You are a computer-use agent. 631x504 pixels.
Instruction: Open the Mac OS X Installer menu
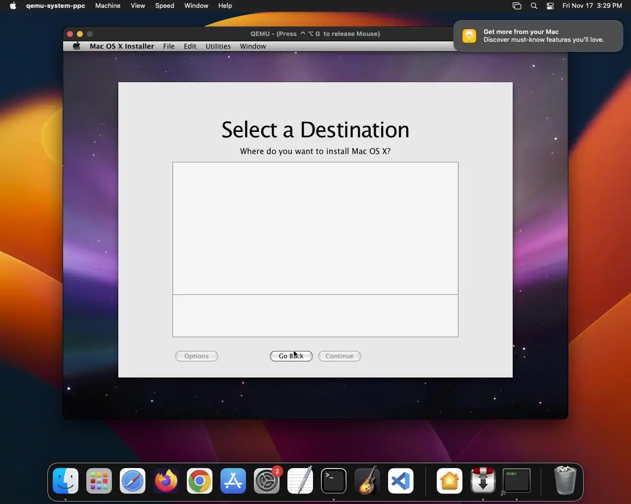pos(122,46)
